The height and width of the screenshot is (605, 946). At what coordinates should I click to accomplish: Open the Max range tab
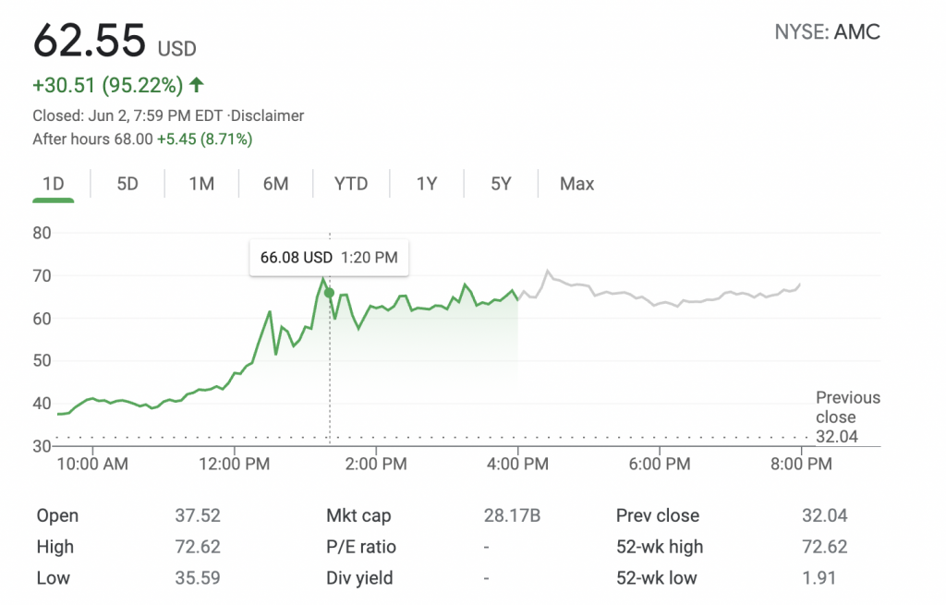(x=576, y=184)
